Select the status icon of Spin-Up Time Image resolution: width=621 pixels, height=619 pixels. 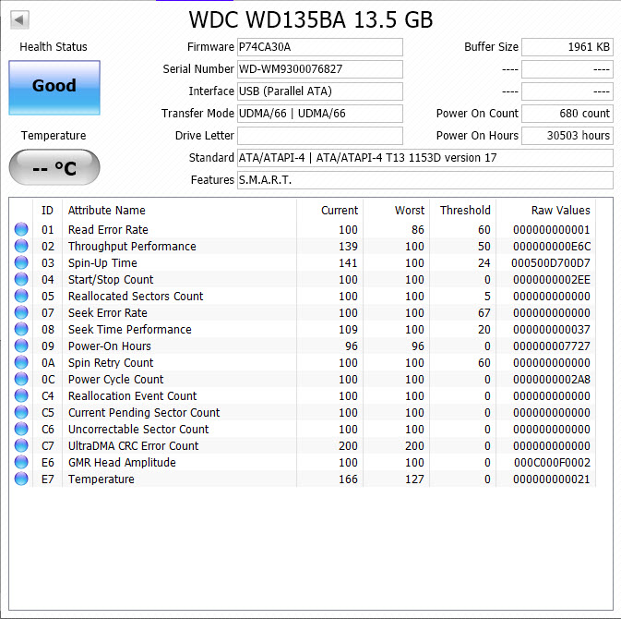(21, 262)
